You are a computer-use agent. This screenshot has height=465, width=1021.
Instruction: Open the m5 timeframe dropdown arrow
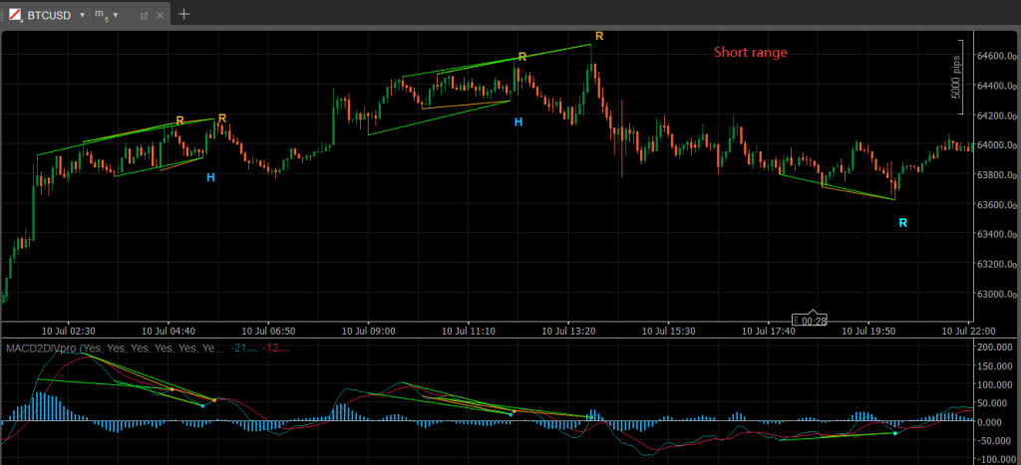pos(116,14)
